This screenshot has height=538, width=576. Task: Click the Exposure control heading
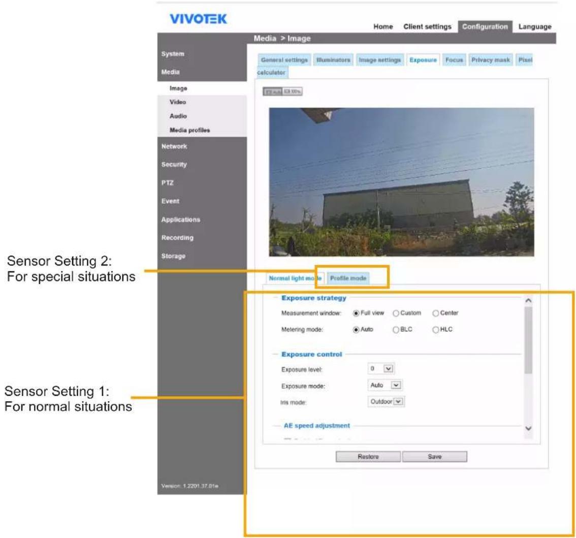[311, 354]
